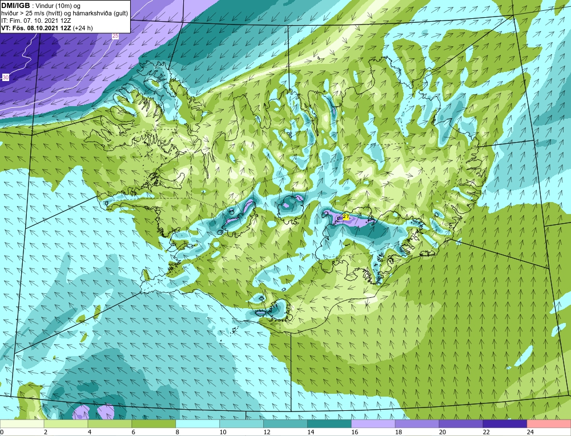
Task: Click the legend scale number 18
Action: 399,432
